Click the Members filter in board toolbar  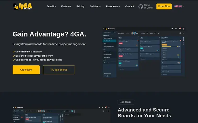tap(143, 33)
